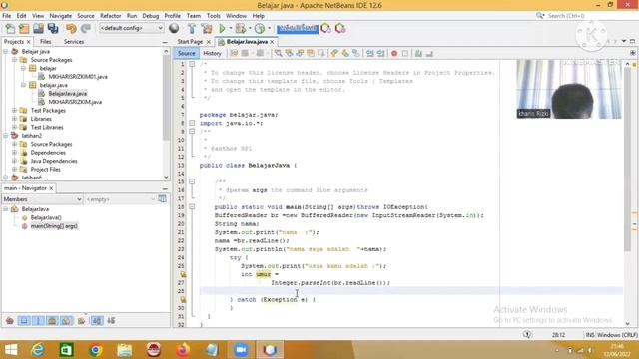This screenshot has height=359, width=639.
Task: Expand the Test Packages node
Action: pos(15,111)
